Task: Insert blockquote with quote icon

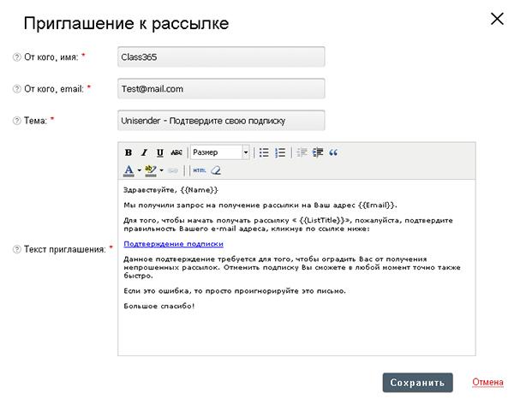Action: [333, 152]
